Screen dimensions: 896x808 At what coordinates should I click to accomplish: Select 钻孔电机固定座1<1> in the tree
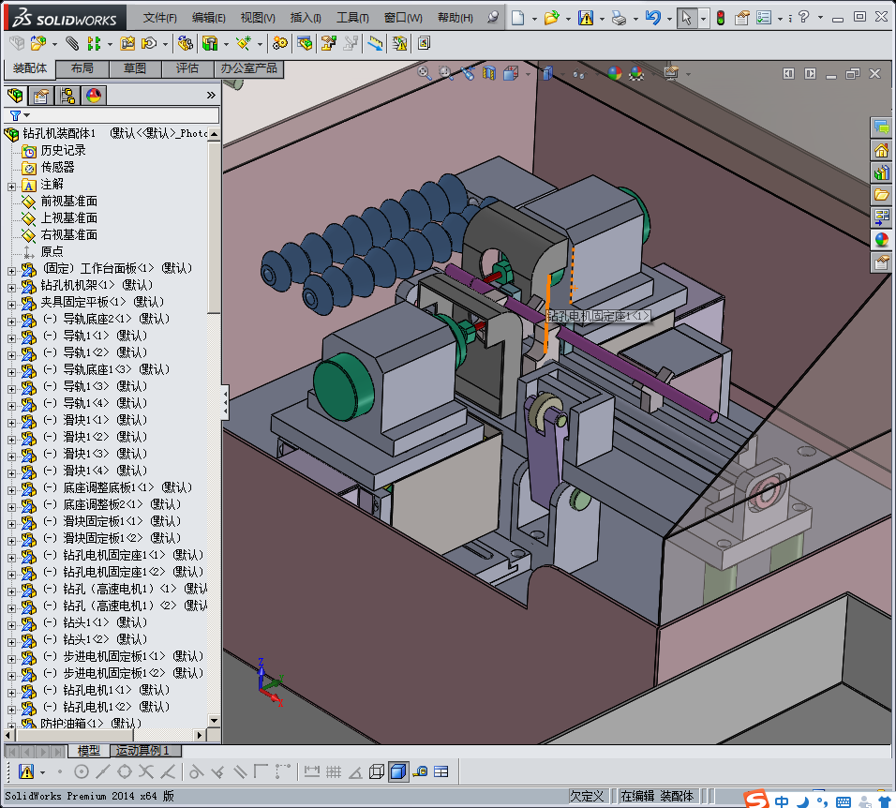(113, 555)
